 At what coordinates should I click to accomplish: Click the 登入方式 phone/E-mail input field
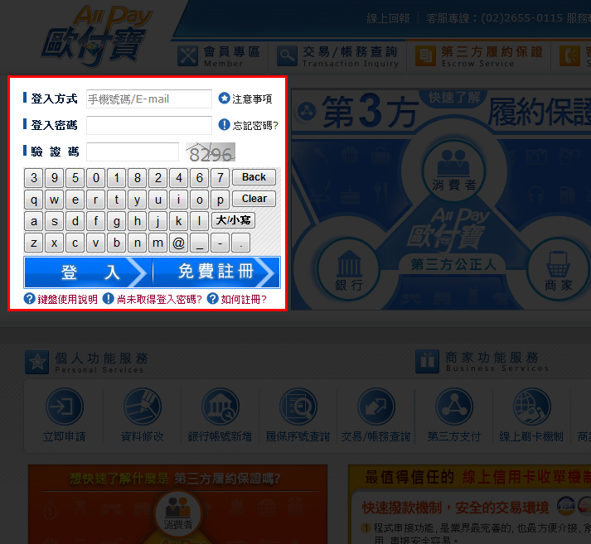[149, 99]
